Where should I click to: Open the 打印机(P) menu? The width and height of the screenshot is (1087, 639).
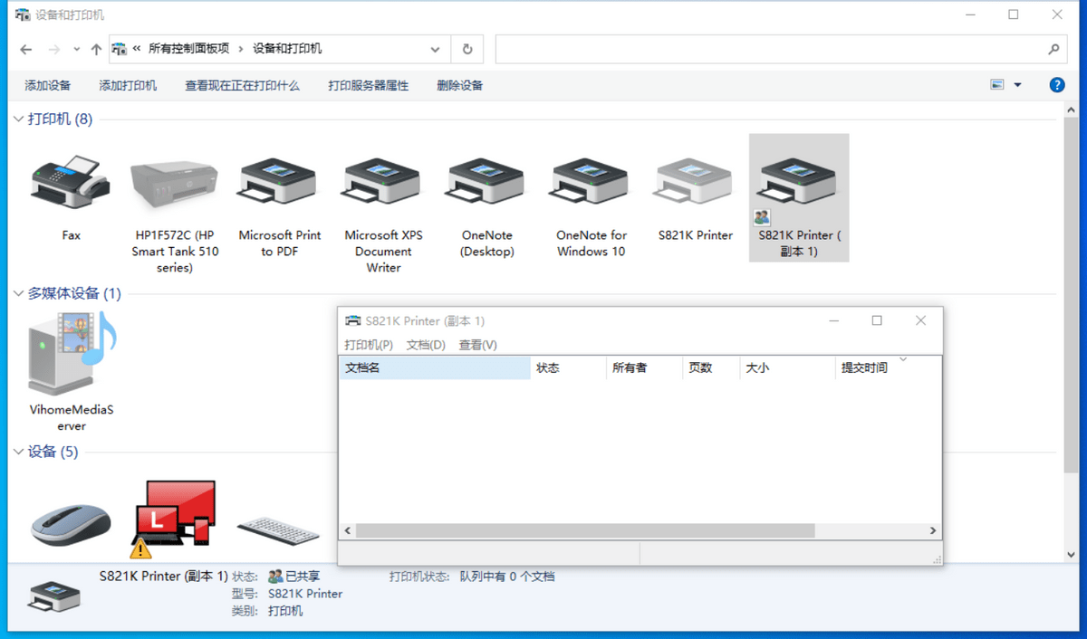pyautogui.click(x=369, y=345)
